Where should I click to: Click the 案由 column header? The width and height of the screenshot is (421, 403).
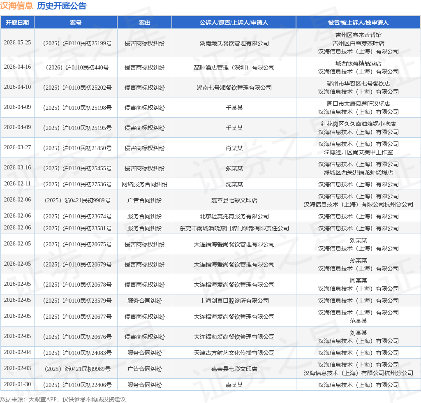(x=144, y=23)
